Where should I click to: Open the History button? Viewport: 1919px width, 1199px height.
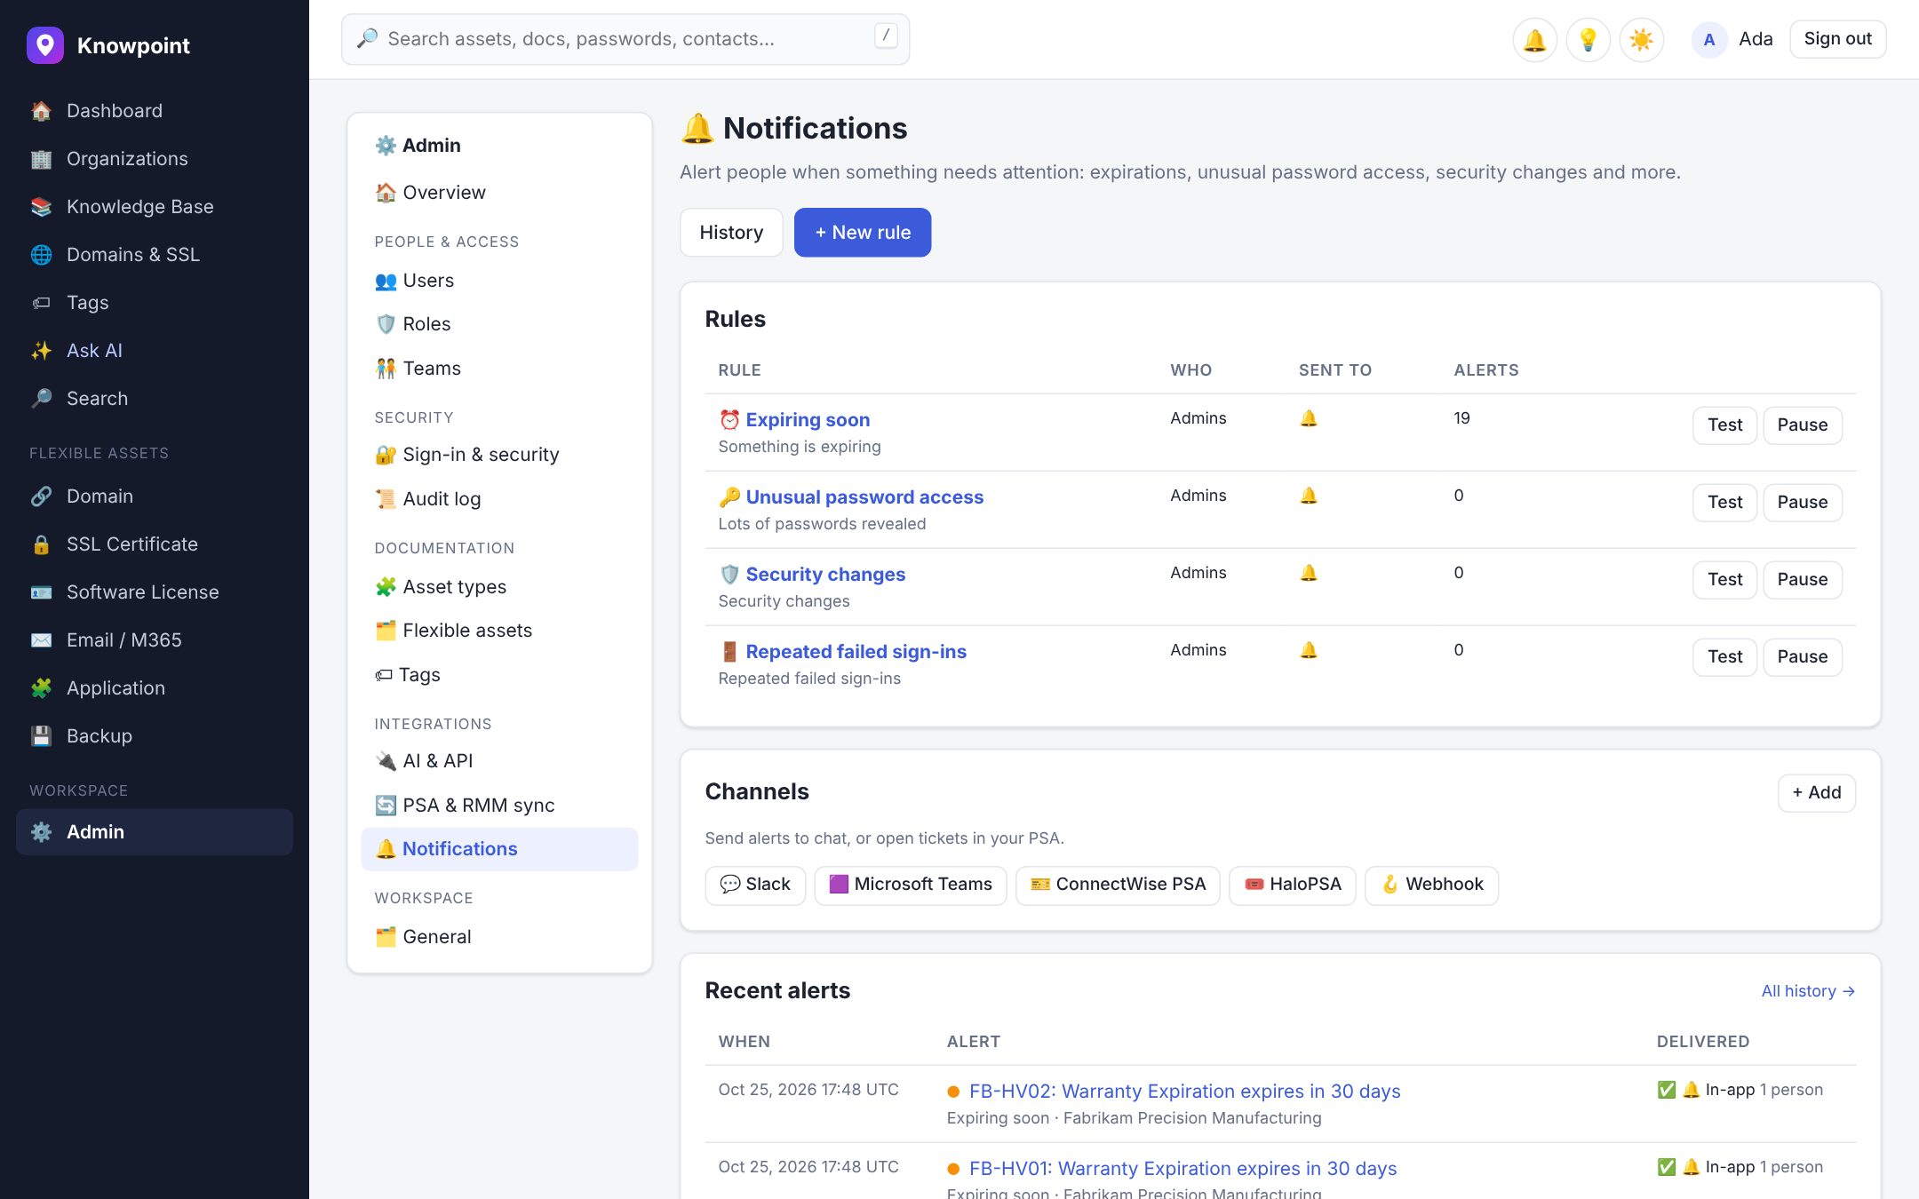pyautogui.click(x=731, y=233)
